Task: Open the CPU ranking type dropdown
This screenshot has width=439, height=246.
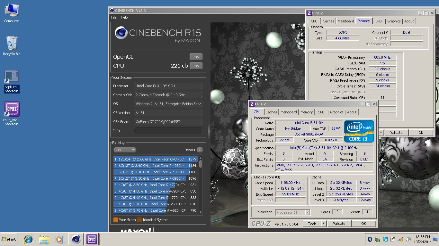Action: coord(125,150)
